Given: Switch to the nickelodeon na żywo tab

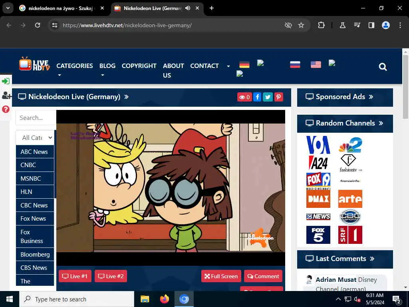Looking at the screenshot, I should point(61,8).
